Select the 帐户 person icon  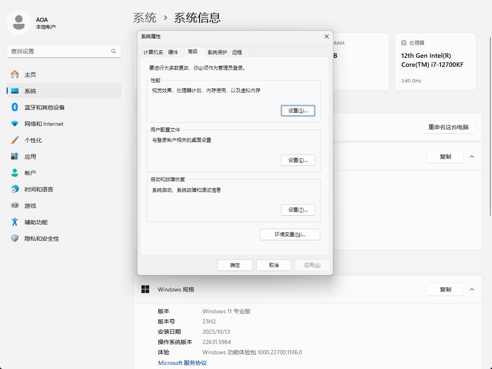click(x=15, y=173)
